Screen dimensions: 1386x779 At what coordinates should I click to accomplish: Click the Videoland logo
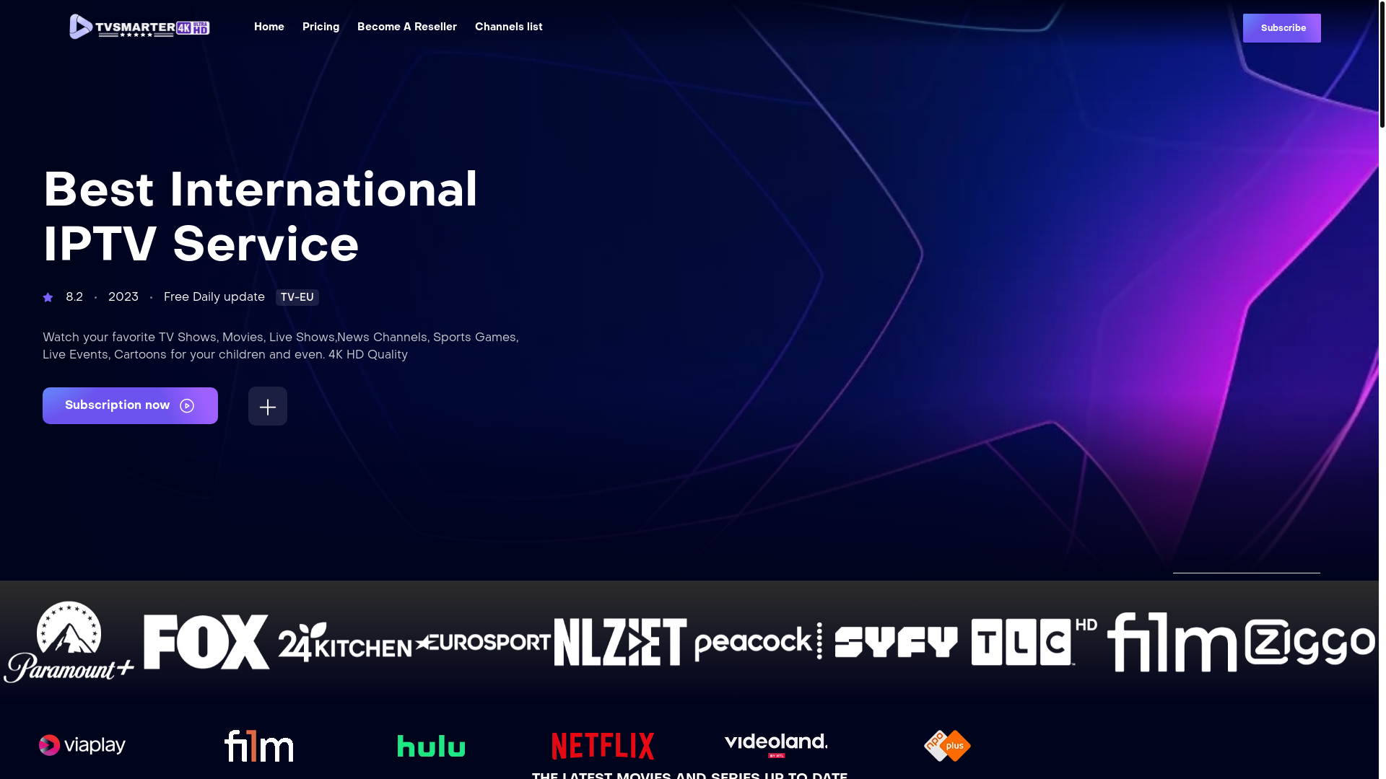pyautogui.click(x=776, y=746)
